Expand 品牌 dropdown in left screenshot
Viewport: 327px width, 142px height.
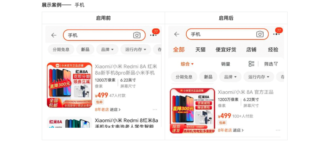pyautogui.click(x=107, y=50)
